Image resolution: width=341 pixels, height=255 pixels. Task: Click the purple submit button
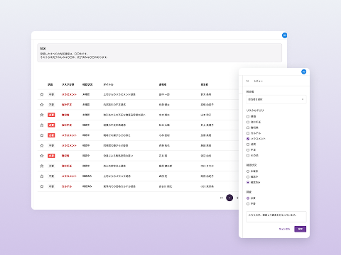click(x=301, y=229)
